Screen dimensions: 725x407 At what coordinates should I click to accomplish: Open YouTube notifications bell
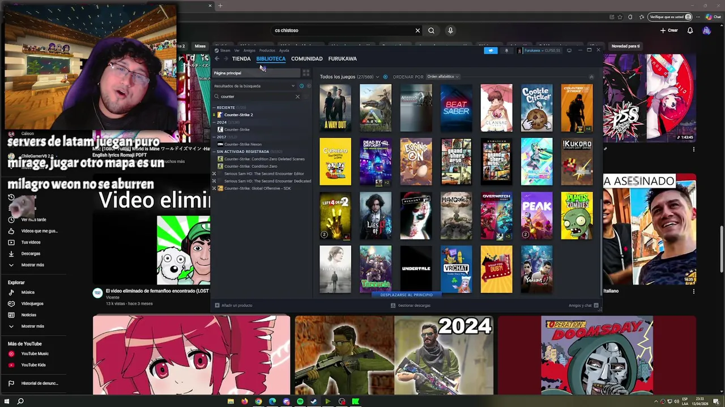690,31
